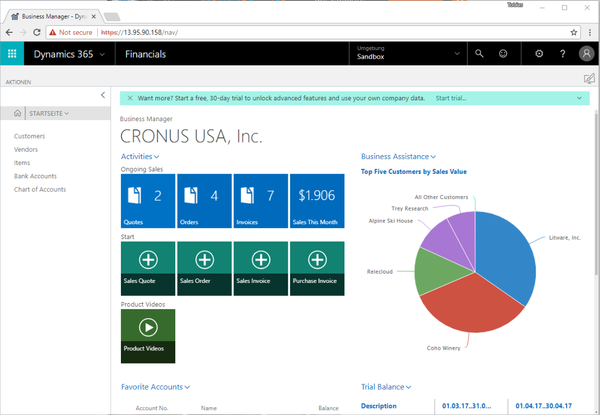The image size is (600, 415).
Task: Select the 01.04.17..30.04.17 column header
Action: click(543, 406)
